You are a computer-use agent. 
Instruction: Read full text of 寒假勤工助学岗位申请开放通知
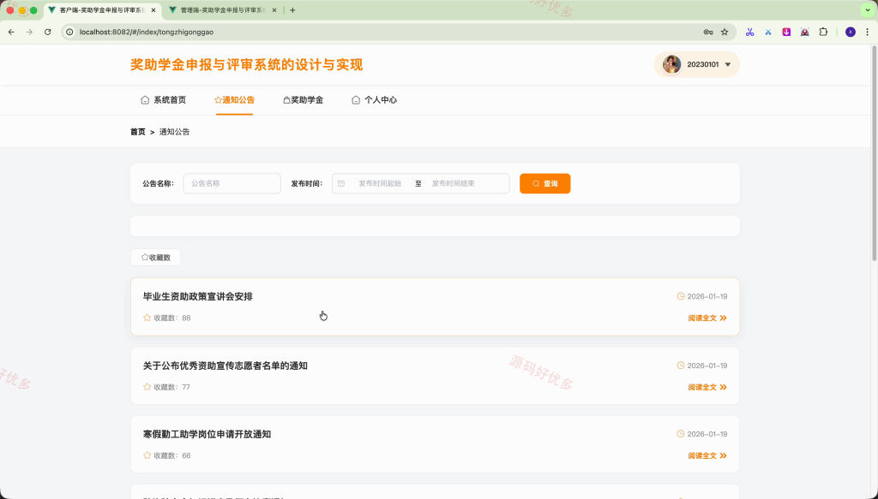pyautogui.click(x=707, y=456)
